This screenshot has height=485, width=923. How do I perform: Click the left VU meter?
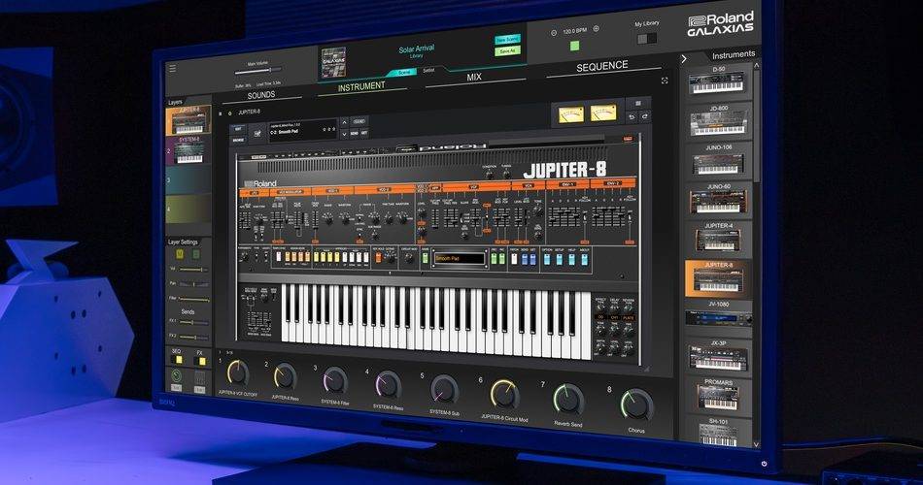[x=571, y=113]
